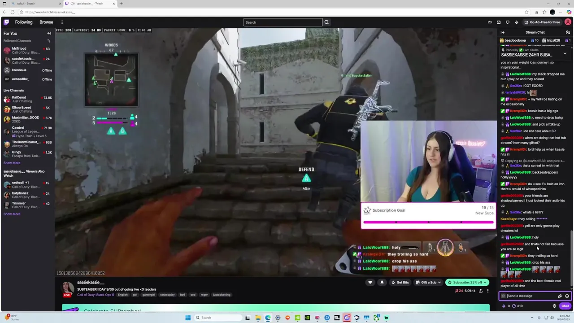
Task: Click the rankedplay stream tag
Action: pyautogui.click(x=167, y=295)
